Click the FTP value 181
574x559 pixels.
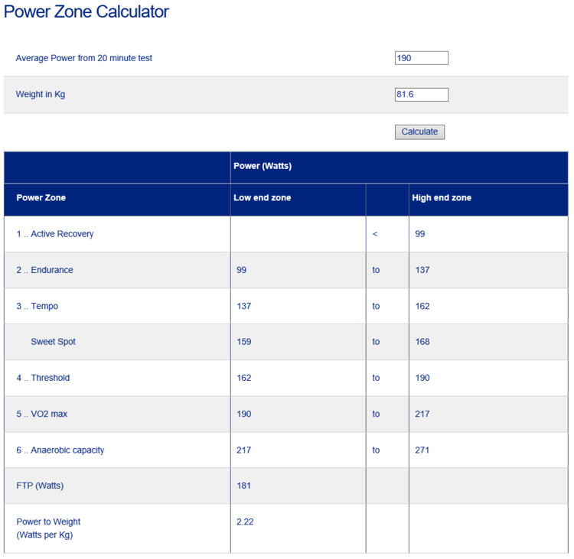[x=243, y=486]
